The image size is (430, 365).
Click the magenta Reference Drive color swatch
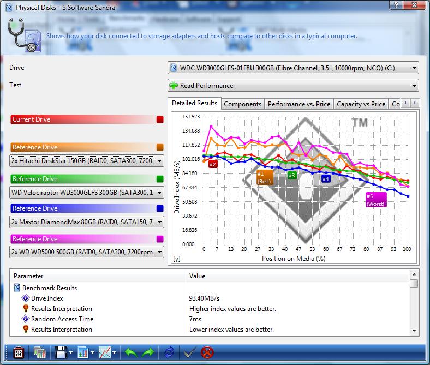(160, 239)
